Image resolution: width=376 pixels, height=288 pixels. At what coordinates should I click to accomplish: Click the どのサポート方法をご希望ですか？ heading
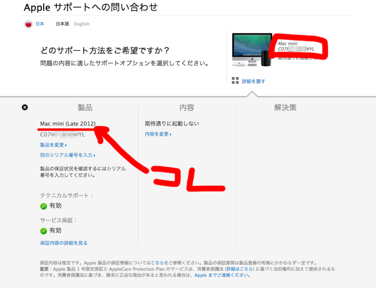pos(105,50)
